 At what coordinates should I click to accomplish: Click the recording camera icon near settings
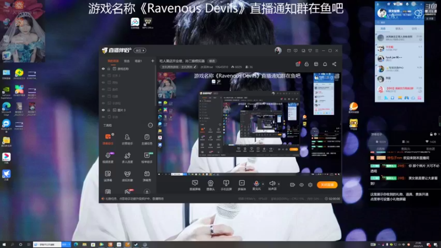[293, 185]
